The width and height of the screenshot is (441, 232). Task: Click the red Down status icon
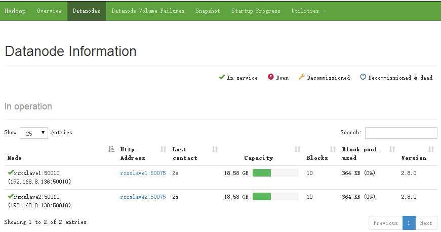point(270,77)
